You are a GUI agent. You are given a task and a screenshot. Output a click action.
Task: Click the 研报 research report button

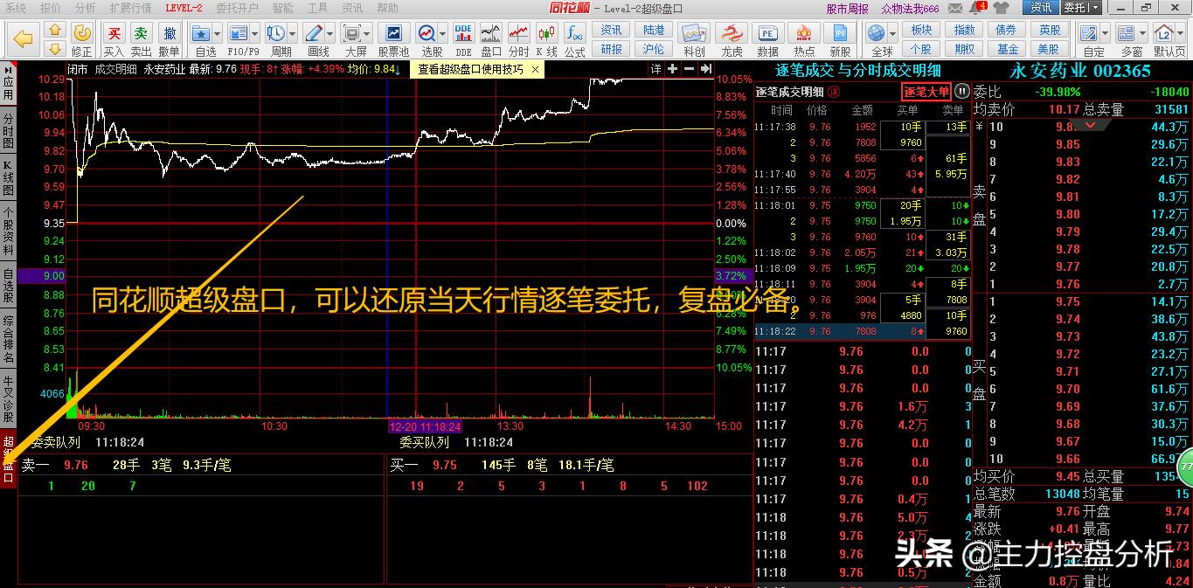click(x=612, y=49)
